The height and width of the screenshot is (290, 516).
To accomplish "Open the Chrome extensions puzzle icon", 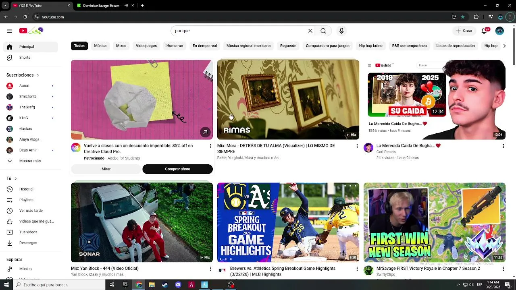I will tap(476, 17).
